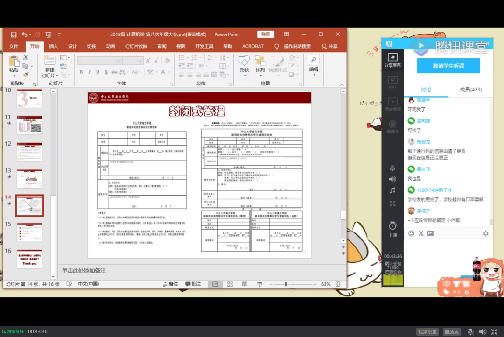The width and height of the screenshot is (504, 337).
Task: Open the 插入 ribbon tab
Action: tap(54, 46)
